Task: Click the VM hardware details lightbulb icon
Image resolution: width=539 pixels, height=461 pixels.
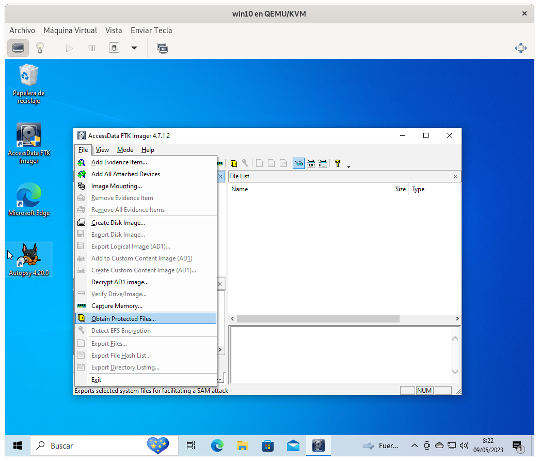Action: 40,48
